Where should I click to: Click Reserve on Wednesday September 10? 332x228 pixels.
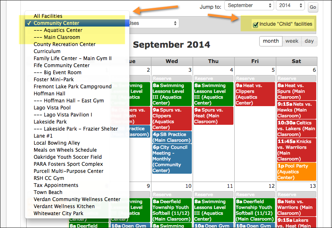(172, 194)
